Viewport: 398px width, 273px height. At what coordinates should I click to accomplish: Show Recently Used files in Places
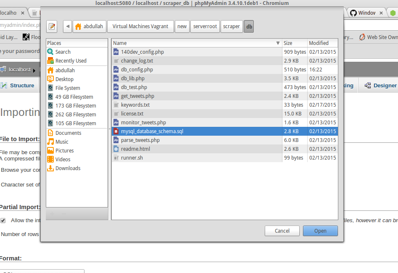[x=77, y=60]
